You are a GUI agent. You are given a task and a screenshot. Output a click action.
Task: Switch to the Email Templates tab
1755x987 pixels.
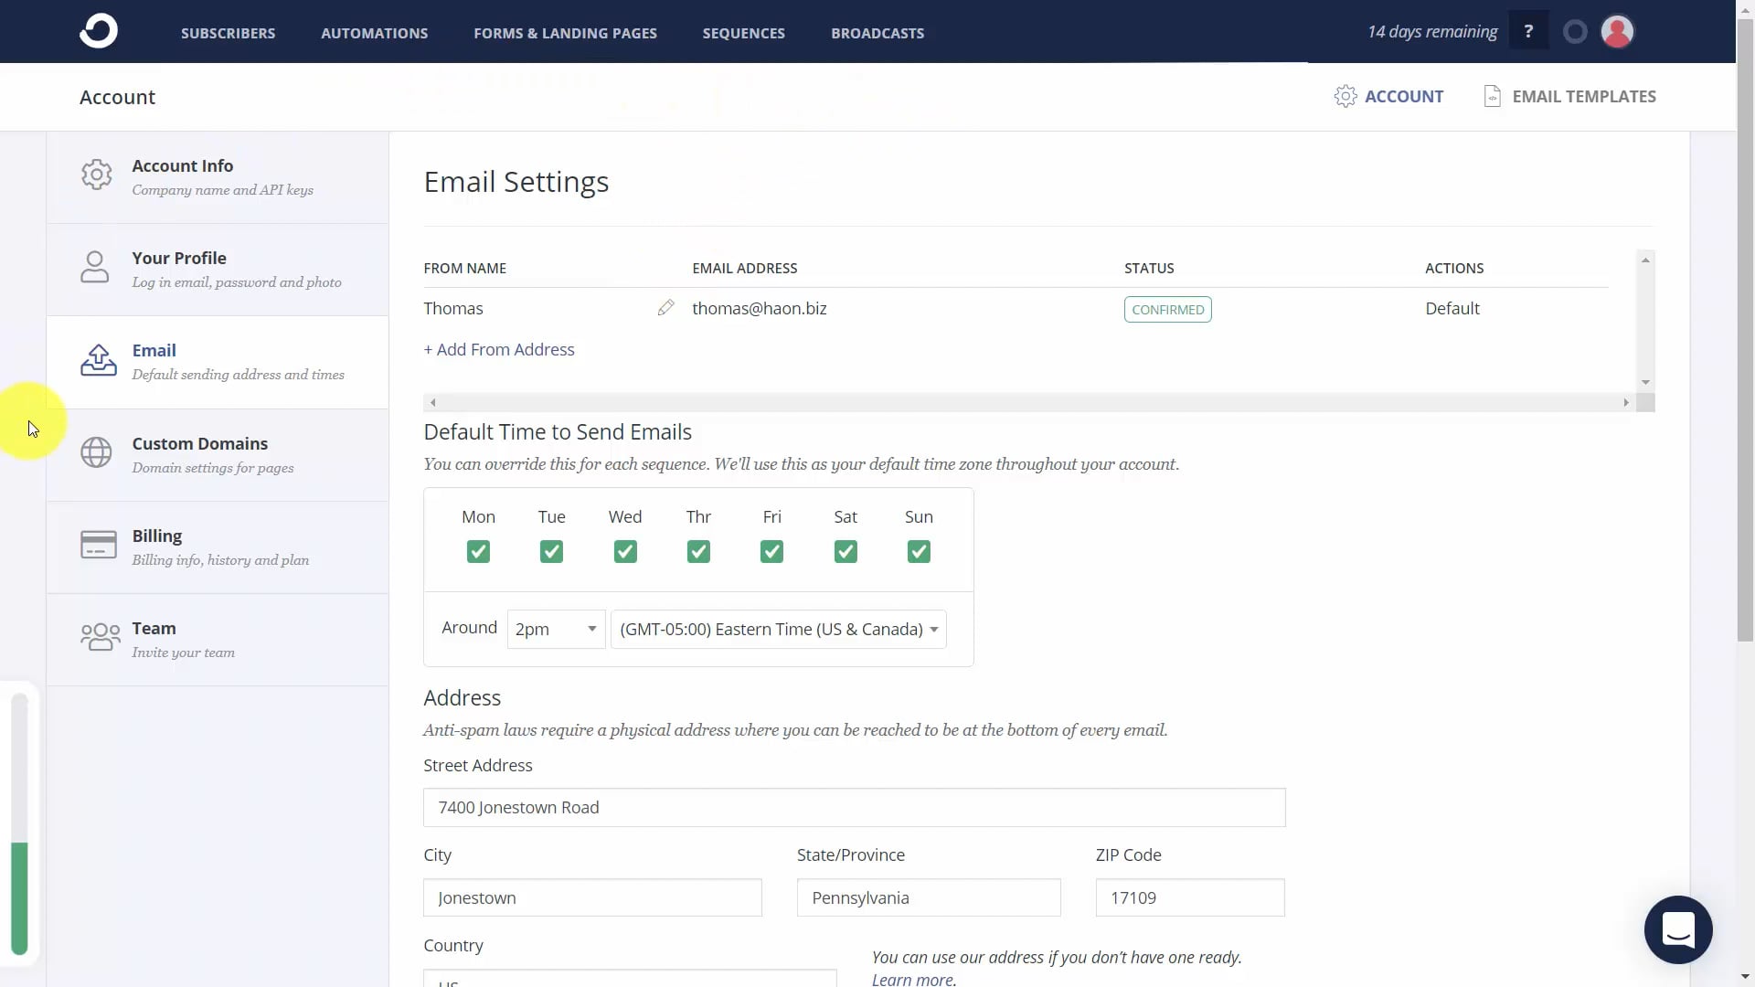(x=1569, y=96)
